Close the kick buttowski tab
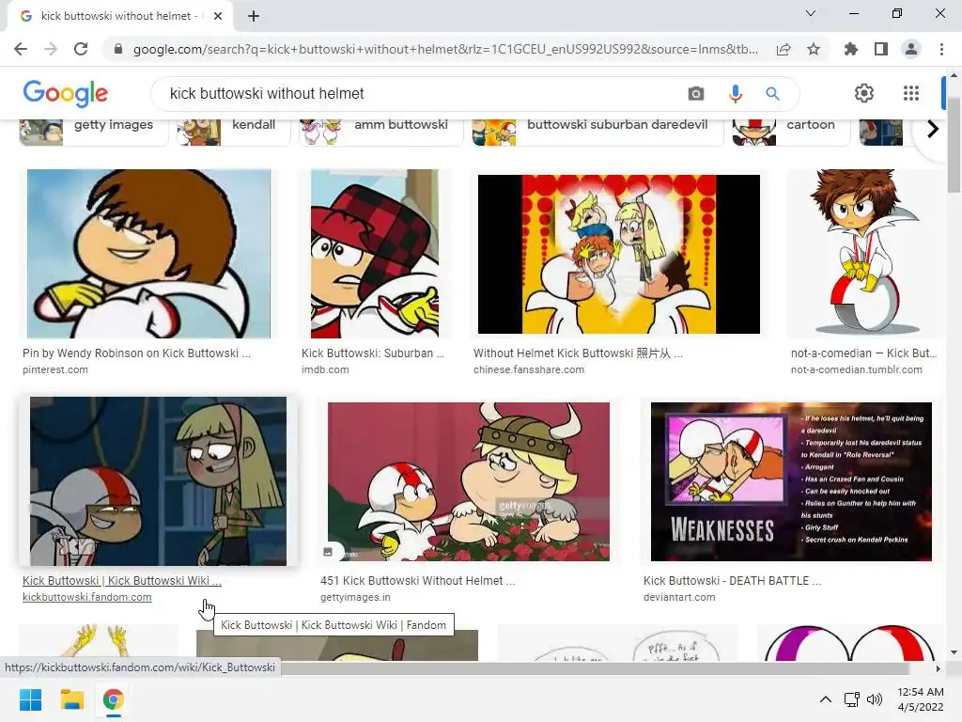 click(x=218, y=16)
